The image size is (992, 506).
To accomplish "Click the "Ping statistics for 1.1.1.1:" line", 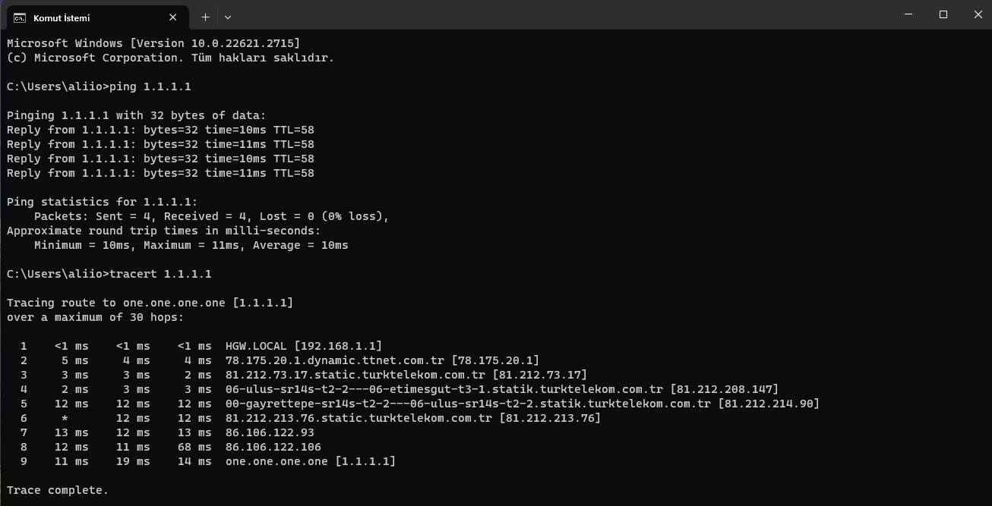I will (102, 202).
